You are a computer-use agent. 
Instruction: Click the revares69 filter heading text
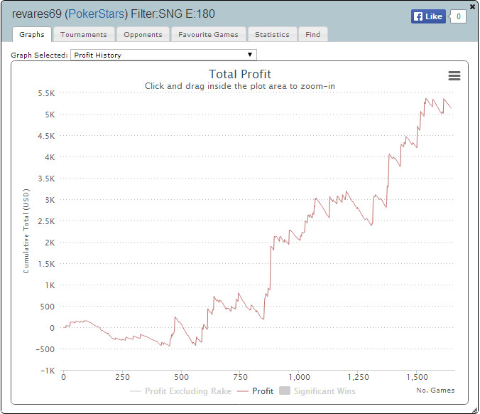114,14
